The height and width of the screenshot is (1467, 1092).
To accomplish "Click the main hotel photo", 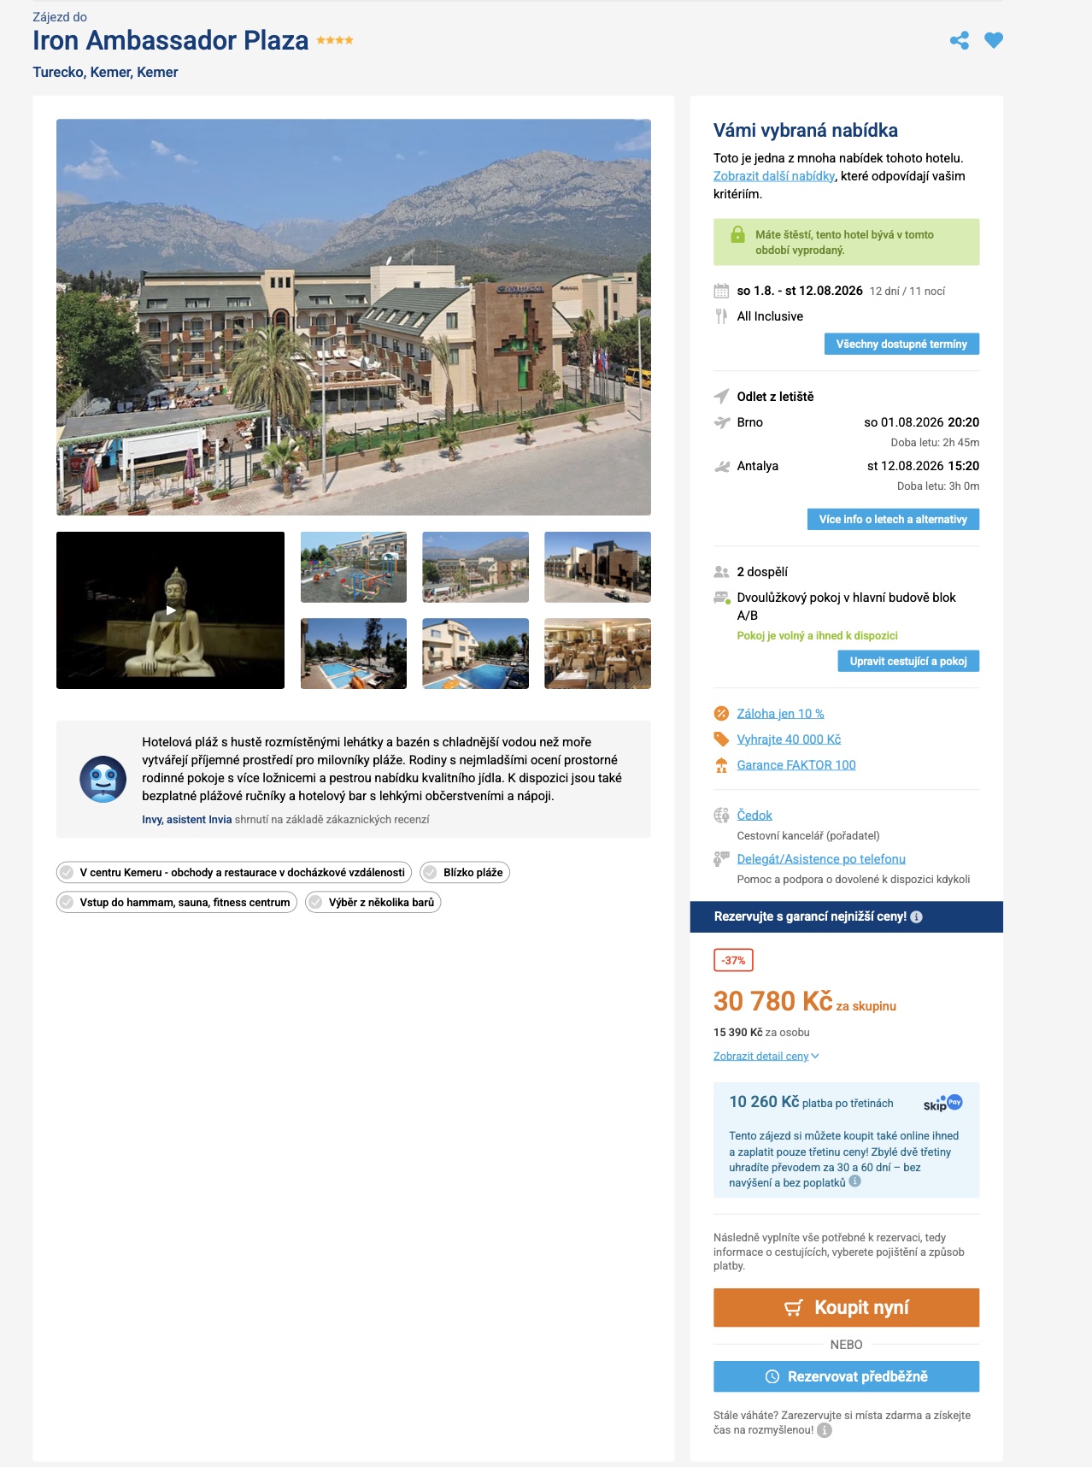I will tap(354, 317).
